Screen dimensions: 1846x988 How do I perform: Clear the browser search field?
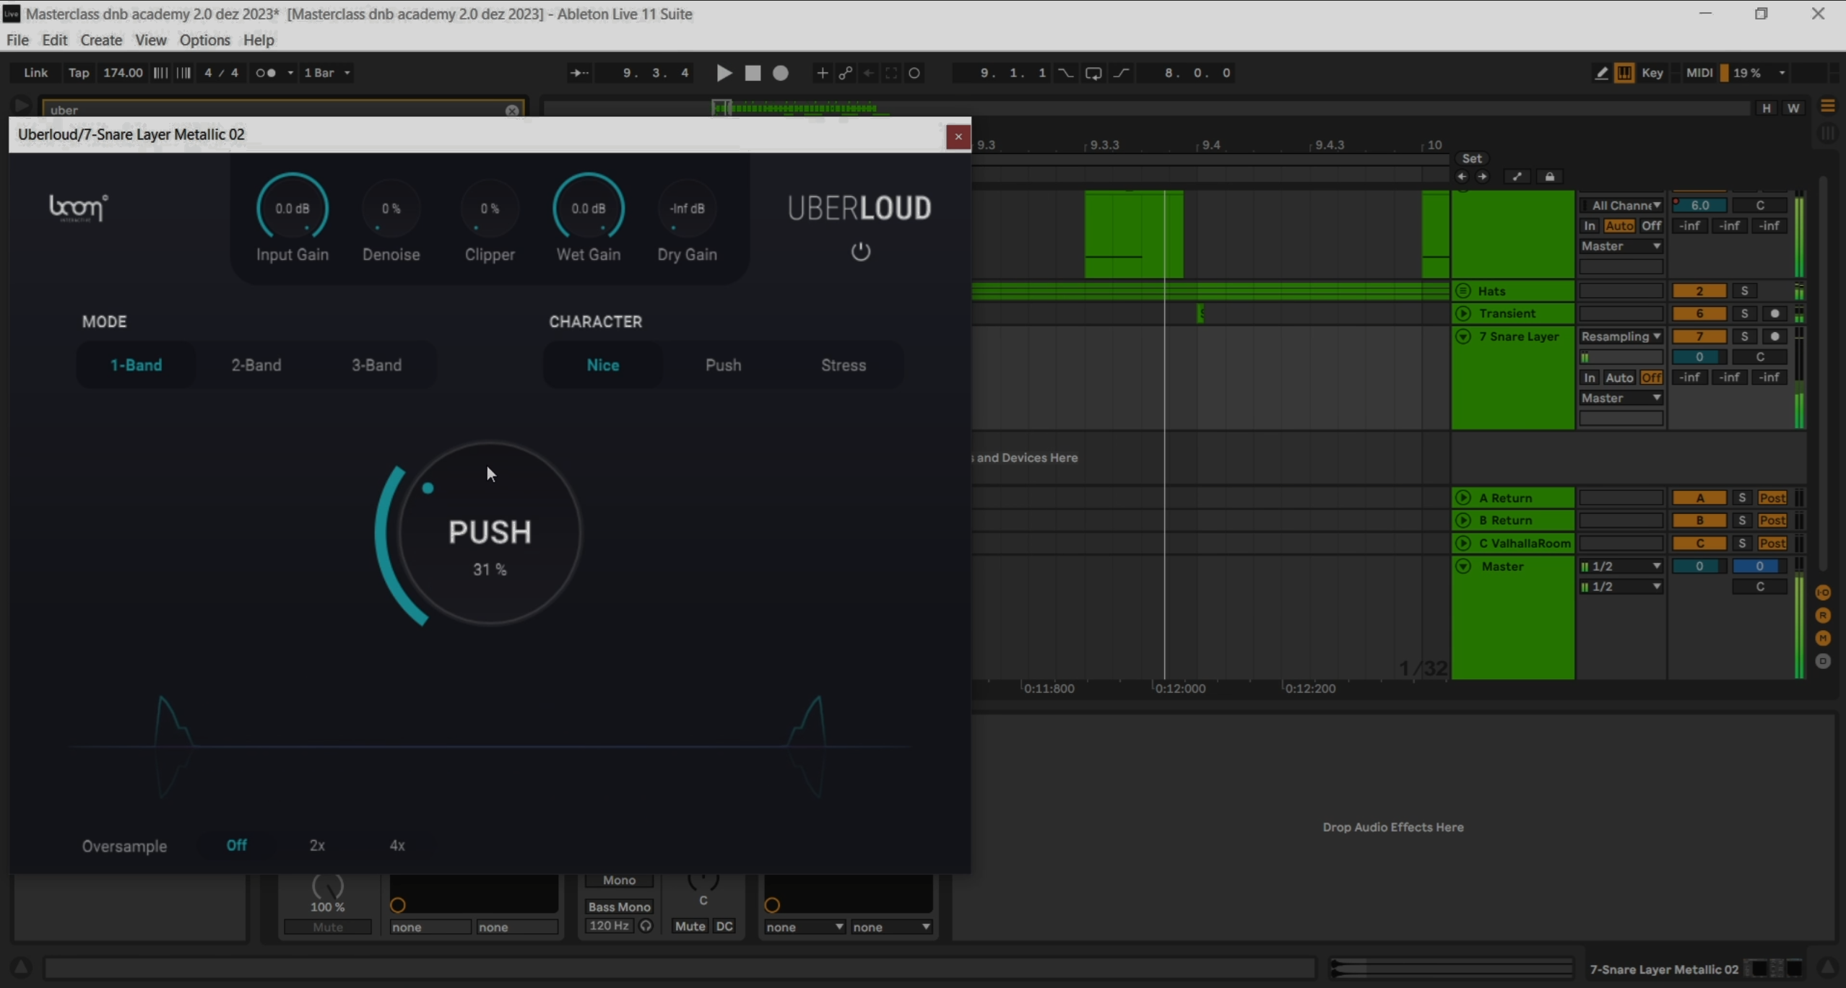[512, 110]
